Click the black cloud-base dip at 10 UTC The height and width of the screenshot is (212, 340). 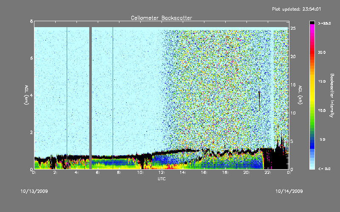[x=142, y=162]
